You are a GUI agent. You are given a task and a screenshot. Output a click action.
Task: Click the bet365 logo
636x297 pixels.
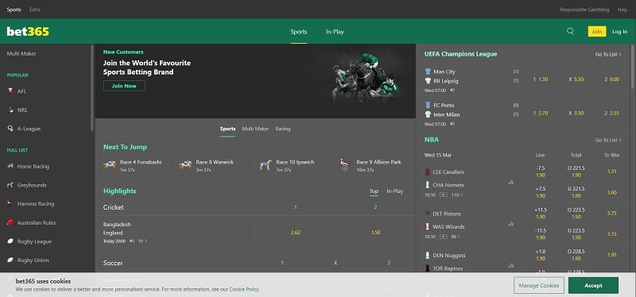click(x=28, y=32)
